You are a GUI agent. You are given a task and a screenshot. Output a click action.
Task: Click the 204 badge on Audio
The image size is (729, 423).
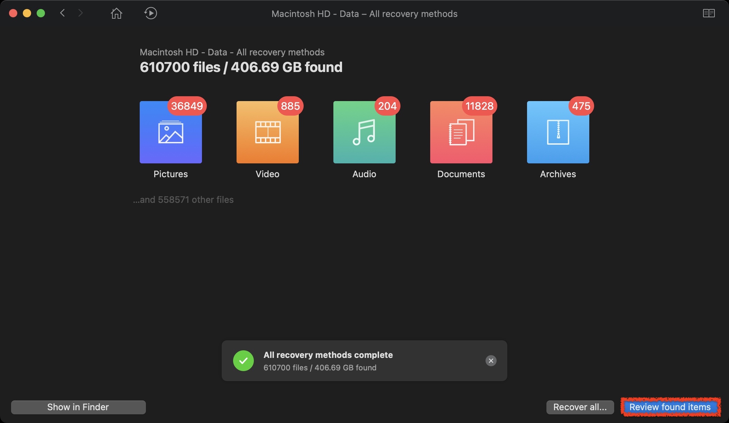(387, 106)
